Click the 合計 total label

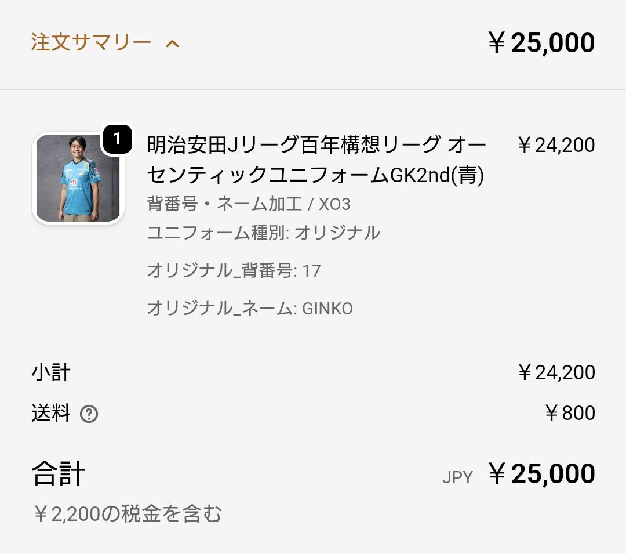[58, 474]
